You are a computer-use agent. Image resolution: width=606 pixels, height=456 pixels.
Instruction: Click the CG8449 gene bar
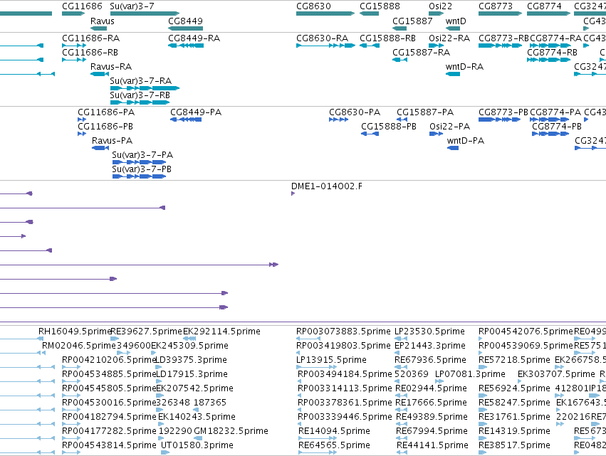coord(186,28)
